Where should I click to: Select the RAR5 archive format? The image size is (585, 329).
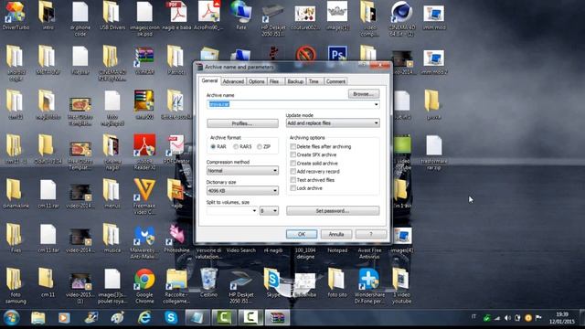pyautogui.click(x=242, y=146)
